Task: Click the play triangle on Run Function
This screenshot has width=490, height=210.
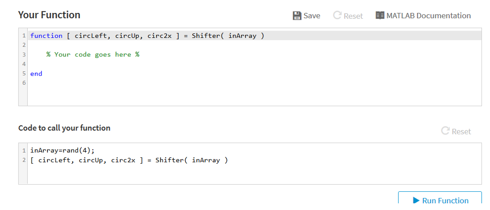Action: 416,200
